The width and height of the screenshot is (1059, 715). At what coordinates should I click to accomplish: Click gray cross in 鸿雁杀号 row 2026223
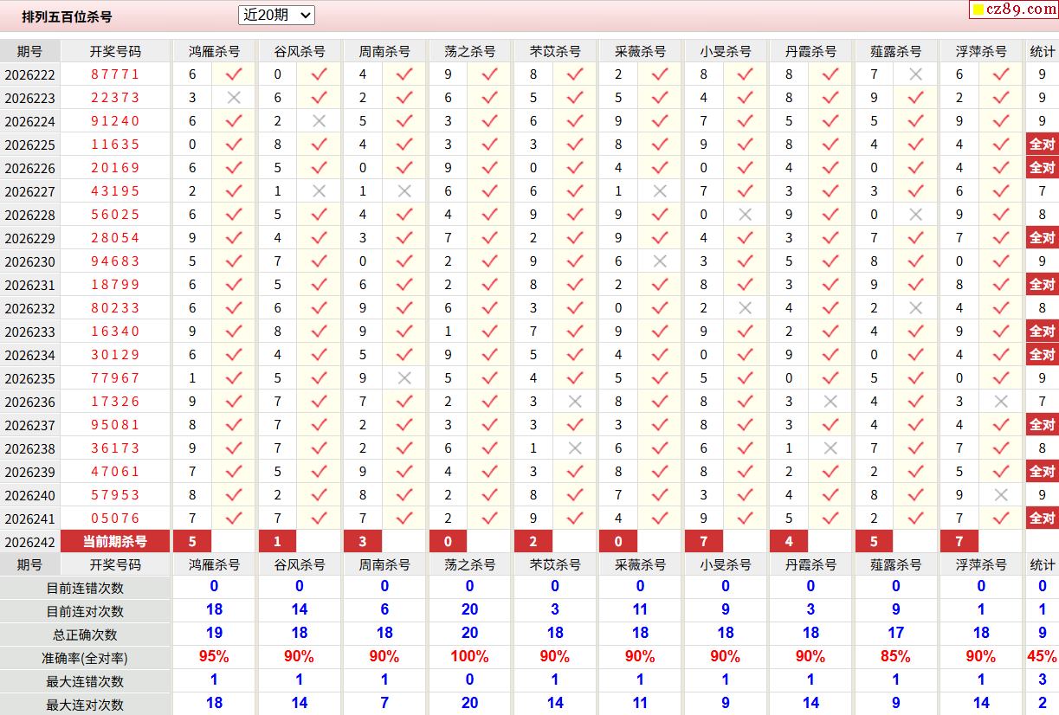pyautogui.click(x=234, y=98)
